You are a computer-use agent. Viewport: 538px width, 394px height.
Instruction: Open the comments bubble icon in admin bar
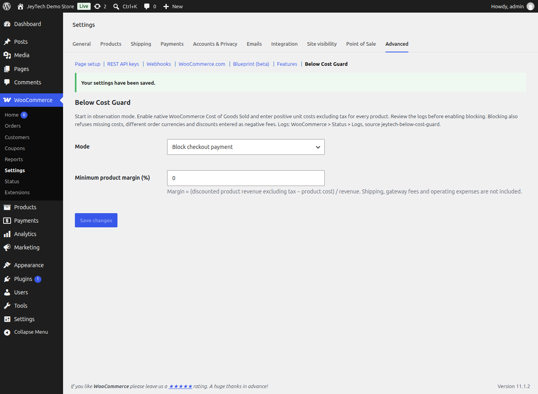point(147,6)
